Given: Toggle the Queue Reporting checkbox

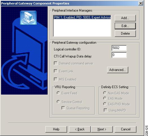Looking at the screenshot, I should 63,108.
